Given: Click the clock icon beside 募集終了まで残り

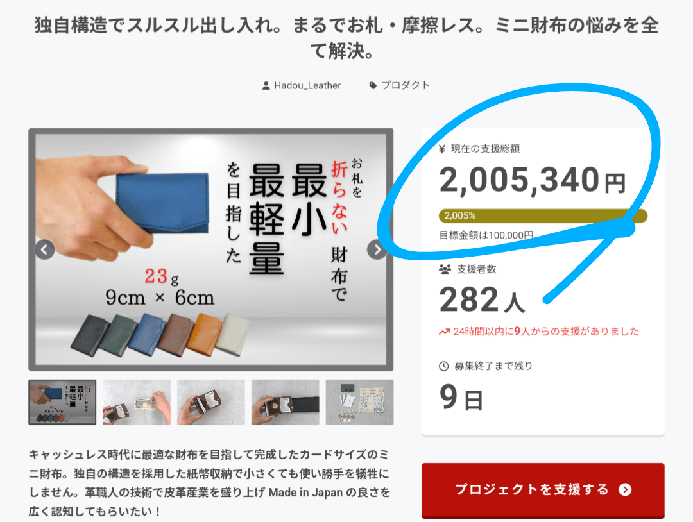Looking at the screenshot, I should 444,366.
